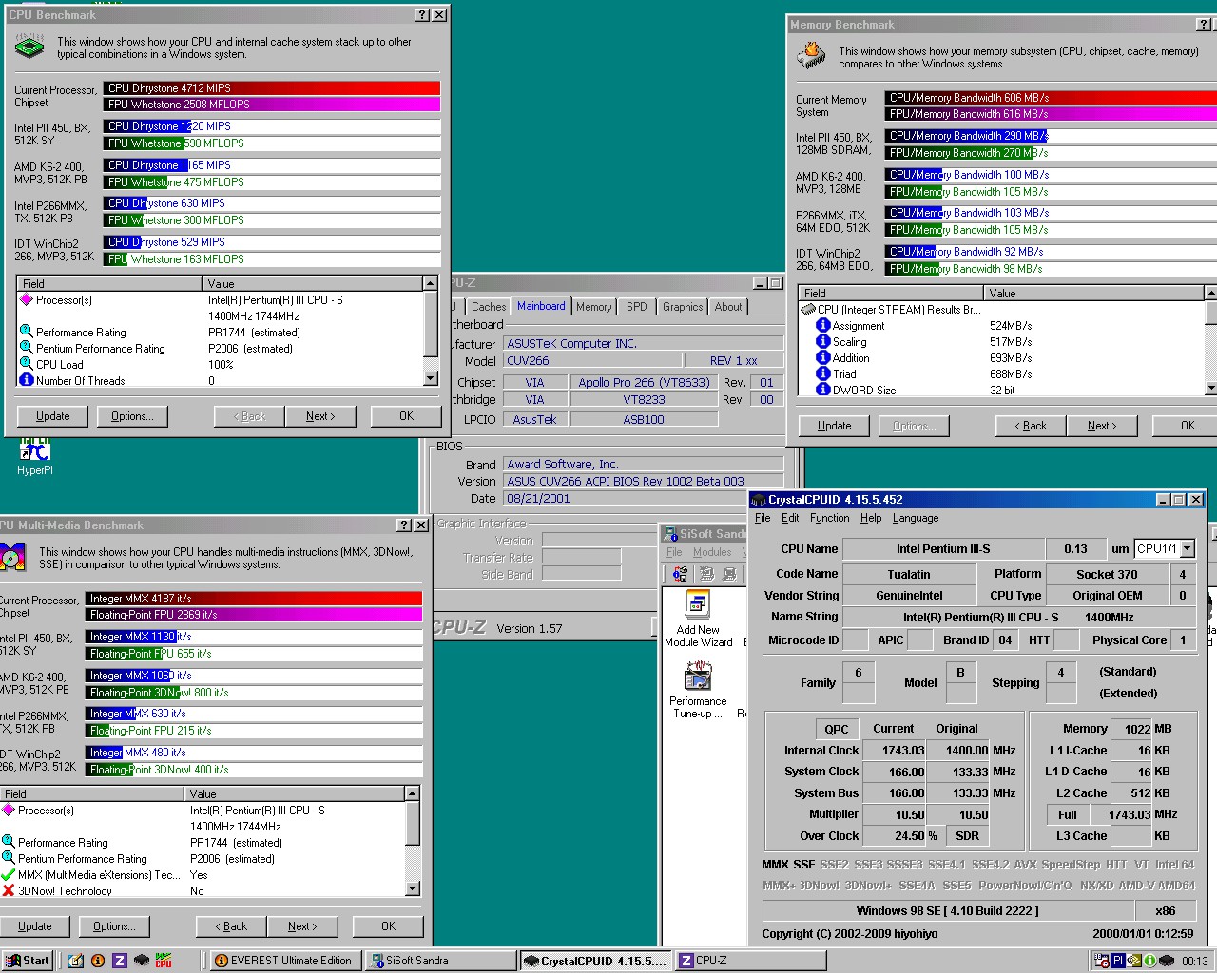
Task: Click the black chip tray icon
Action: [1166, 961]
